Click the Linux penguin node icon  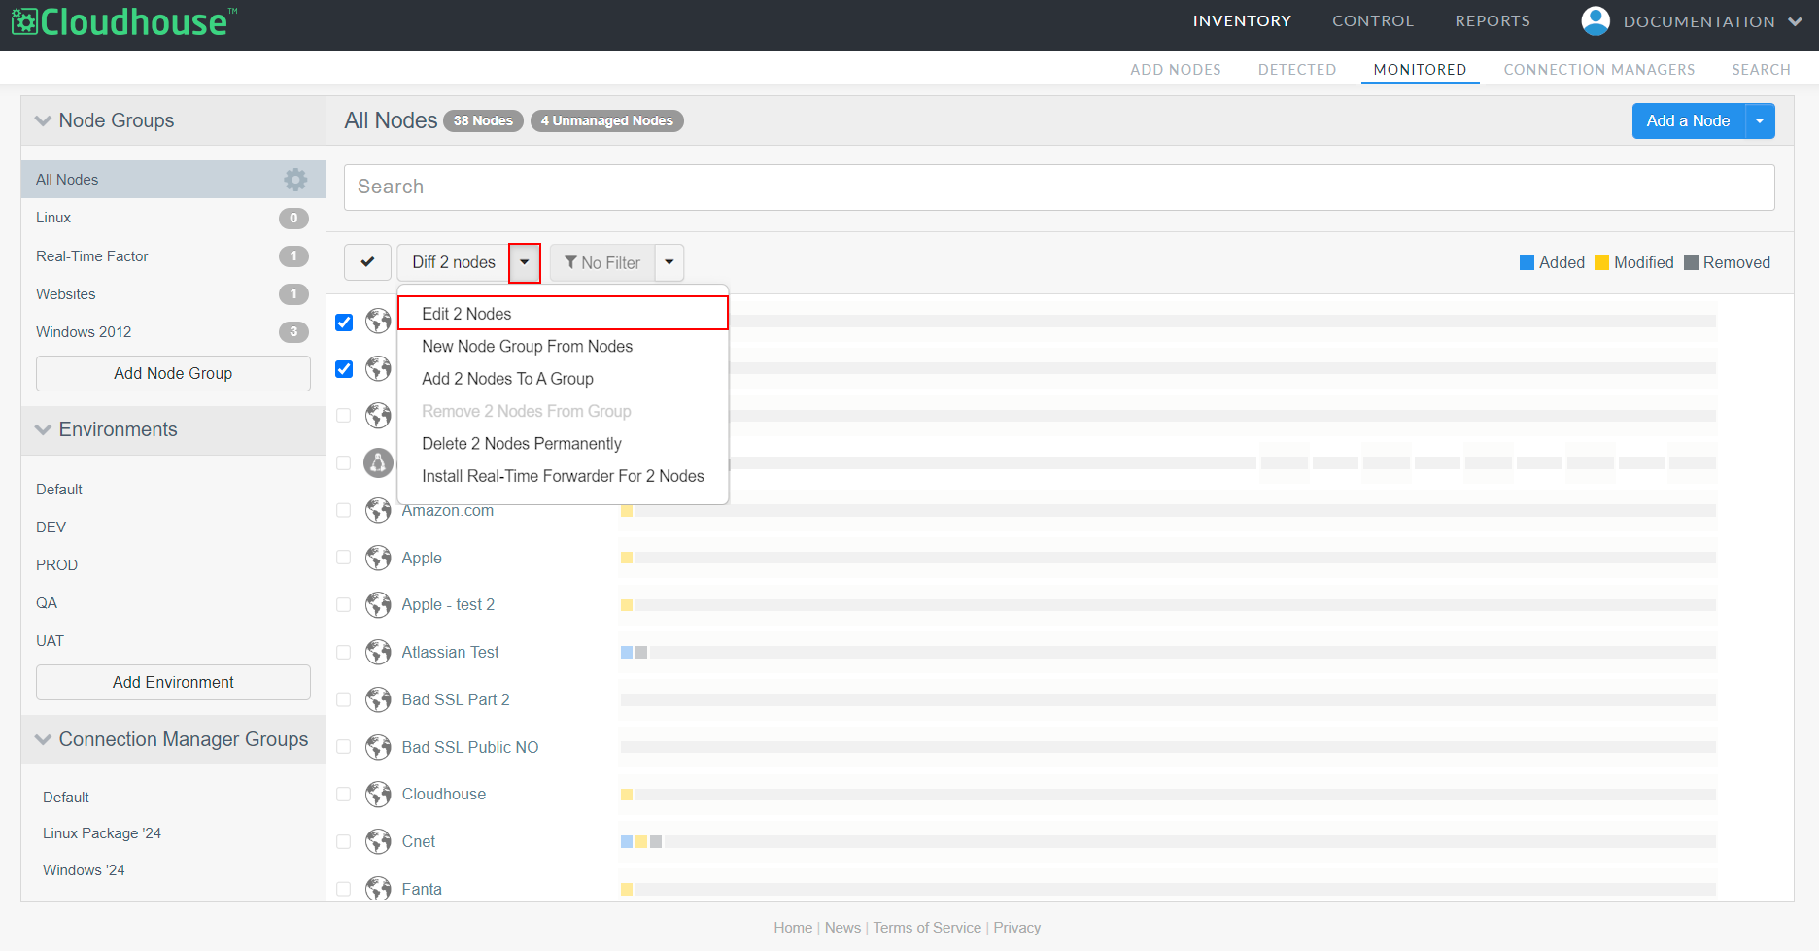coord(378,462)
